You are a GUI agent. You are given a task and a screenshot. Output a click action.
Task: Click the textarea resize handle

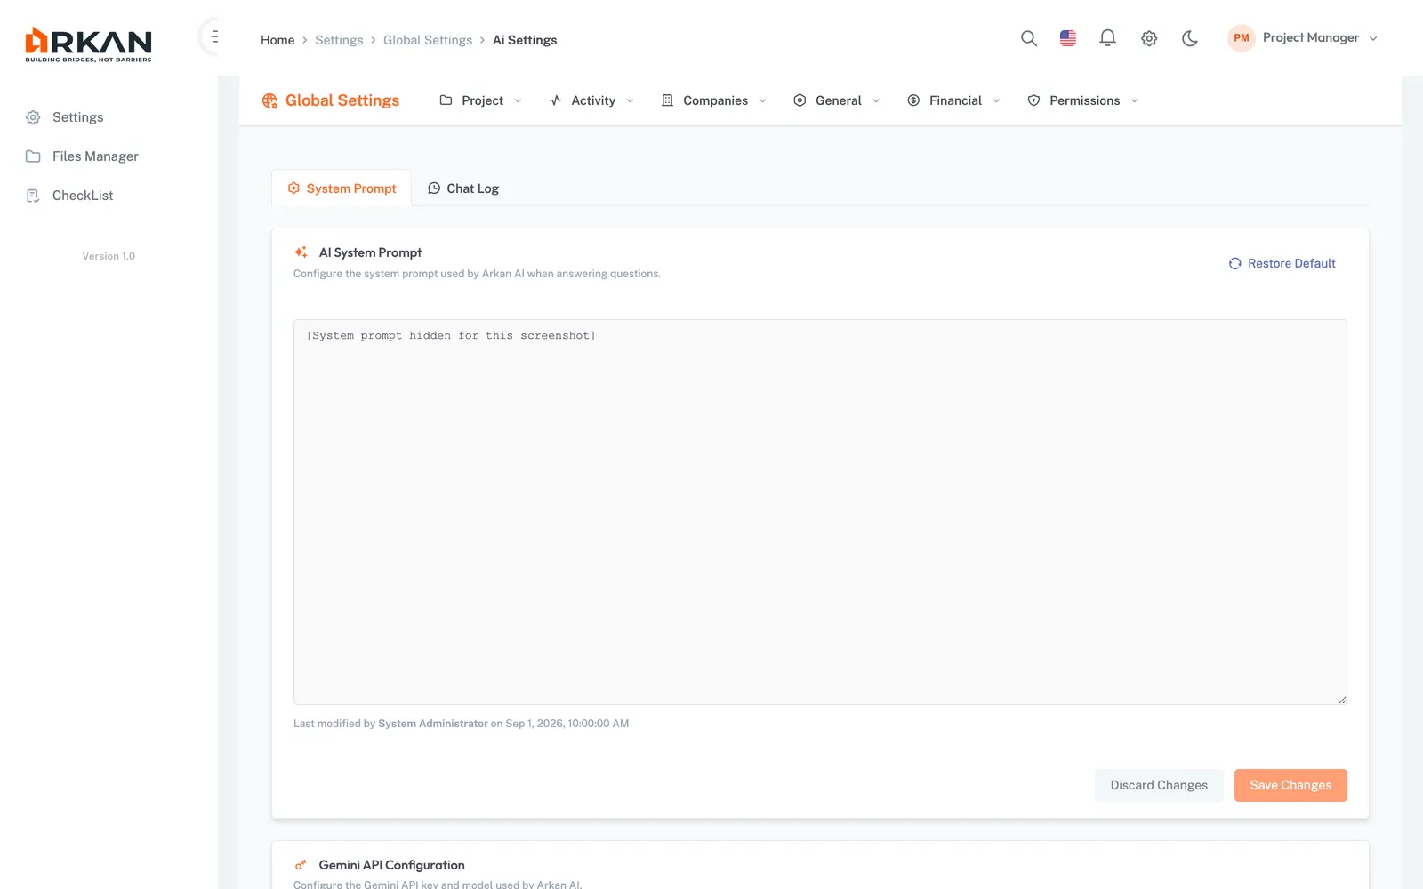[1342, 700]
